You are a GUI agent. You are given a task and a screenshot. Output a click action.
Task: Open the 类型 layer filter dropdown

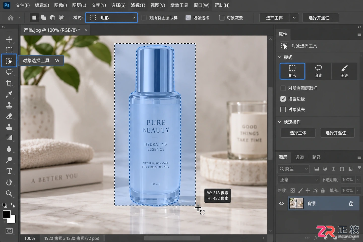coord(293,169)
